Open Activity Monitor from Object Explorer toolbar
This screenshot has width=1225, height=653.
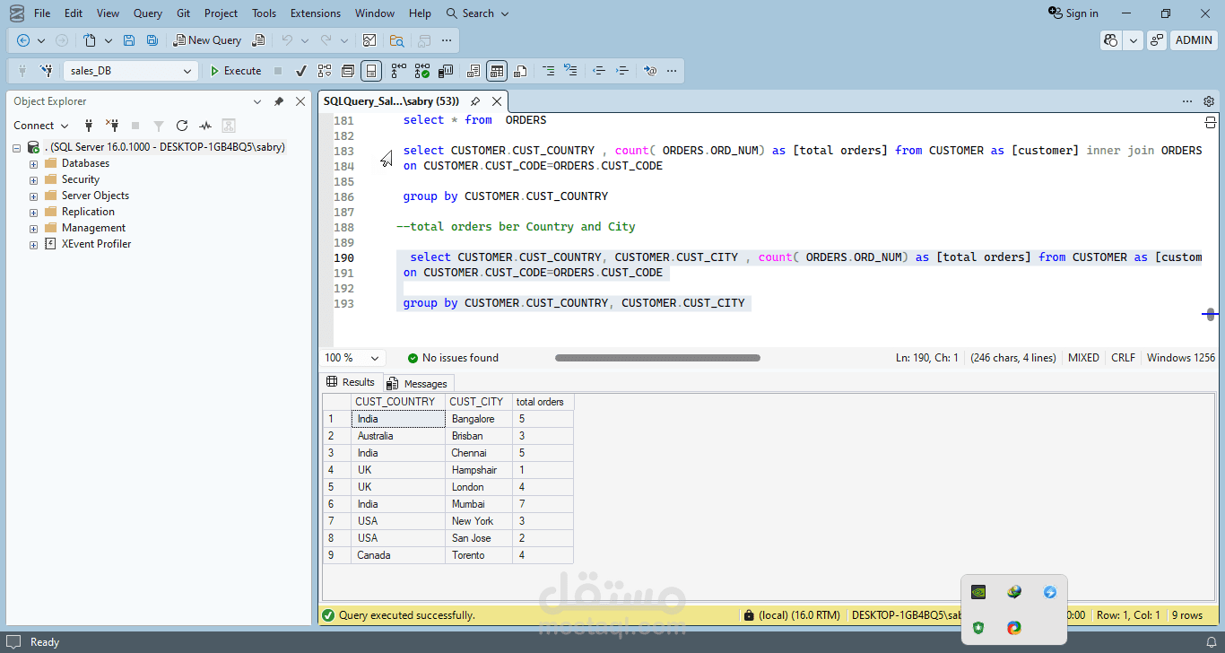(x=205, y=126)
